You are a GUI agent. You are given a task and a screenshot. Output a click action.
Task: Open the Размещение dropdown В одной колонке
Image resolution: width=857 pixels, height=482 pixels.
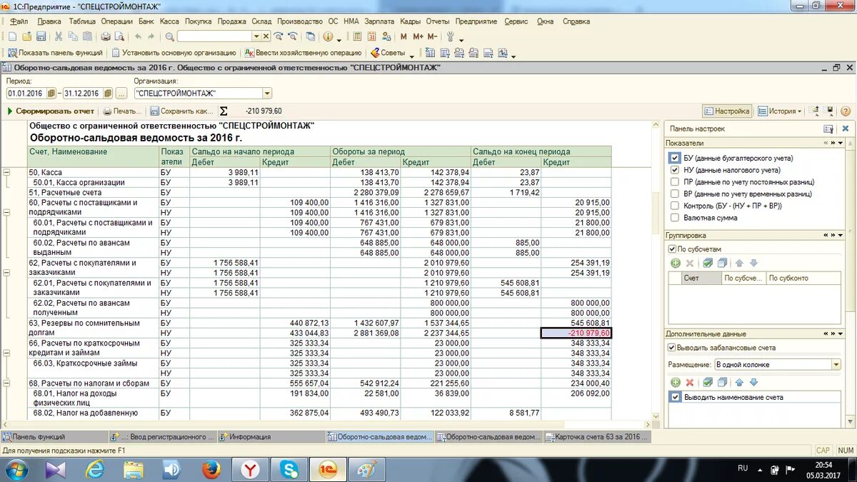[x=836, y=364]
